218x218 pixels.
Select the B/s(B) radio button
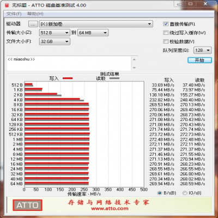tap(160, 193)
